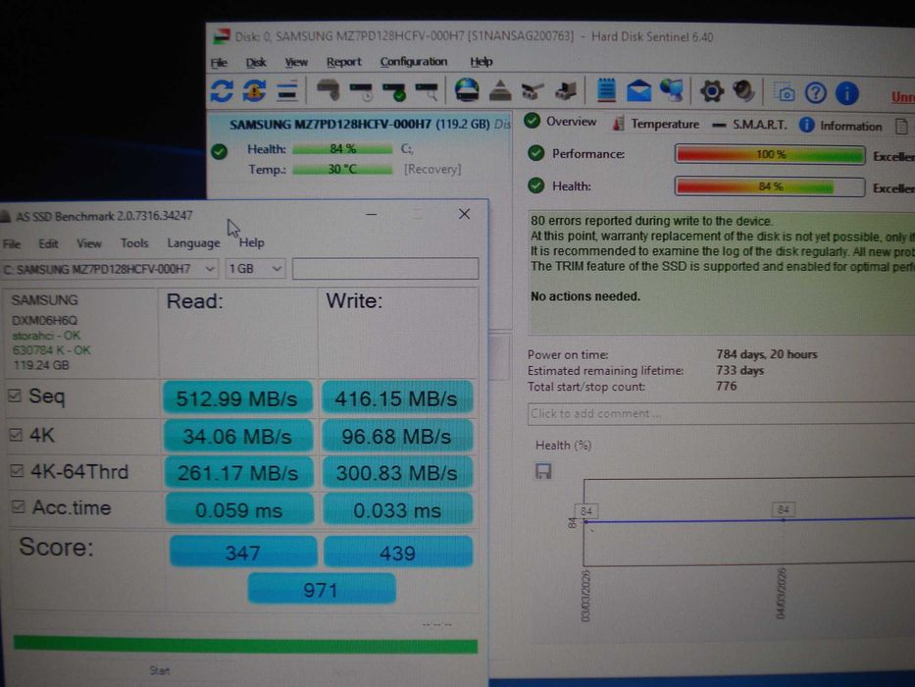Open the Help menu in AS SSD Benchmark
The width and height of the screenshot is (915, 687).
[251, 242]
